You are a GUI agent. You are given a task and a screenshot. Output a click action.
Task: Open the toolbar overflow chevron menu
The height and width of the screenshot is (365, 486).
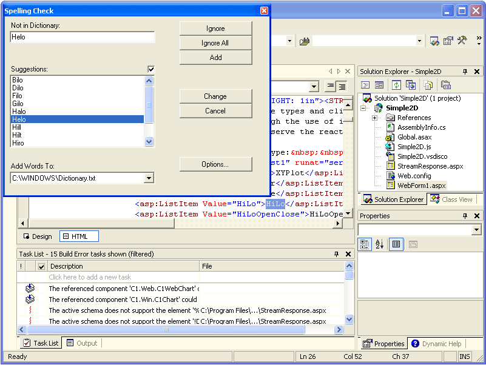point(479,40)
